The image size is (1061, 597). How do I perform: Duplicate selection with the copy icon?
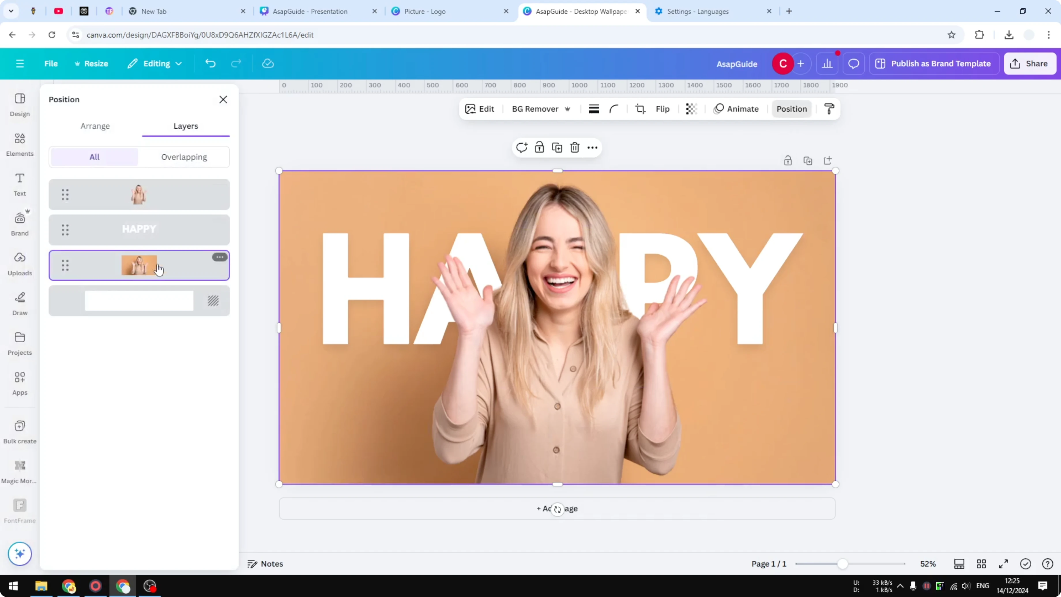[x=557, y=147]
